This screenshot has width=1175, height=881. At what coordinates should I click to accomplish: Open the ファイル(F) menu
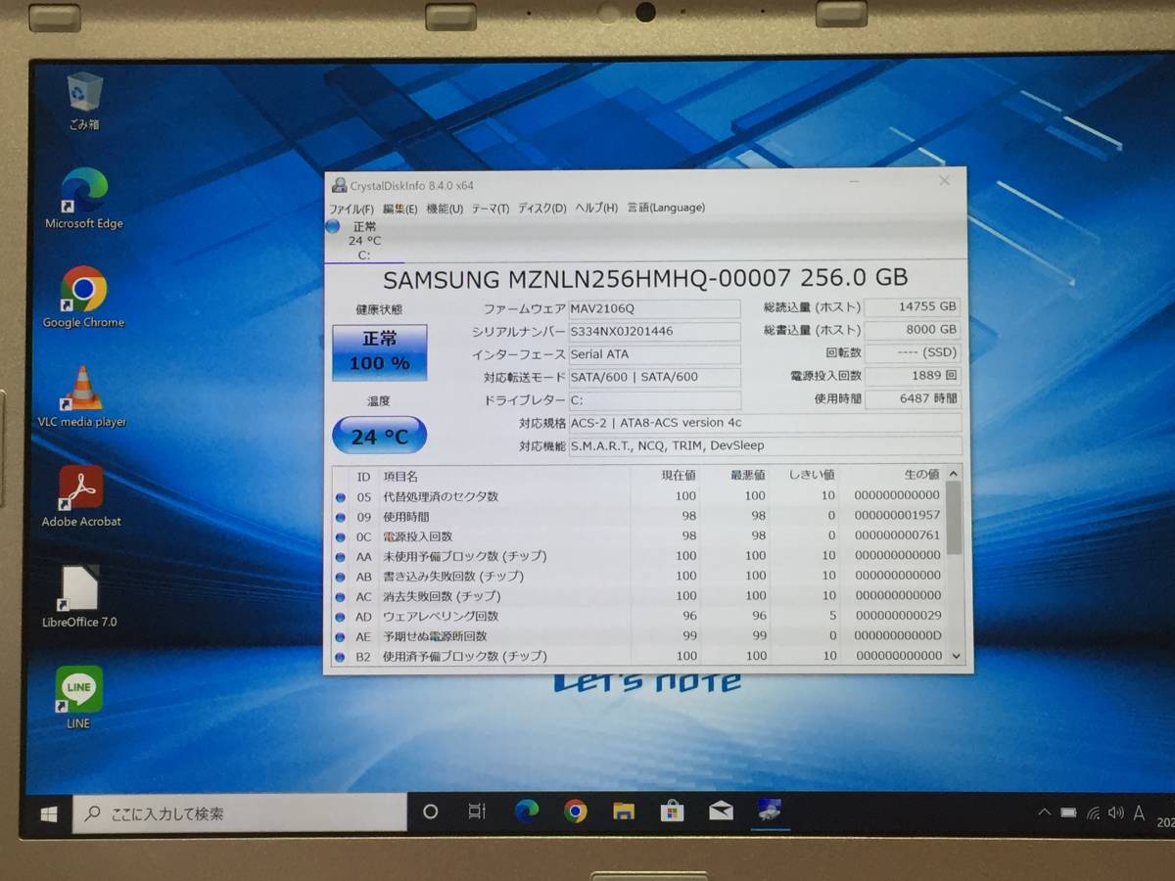click(352, 209)
